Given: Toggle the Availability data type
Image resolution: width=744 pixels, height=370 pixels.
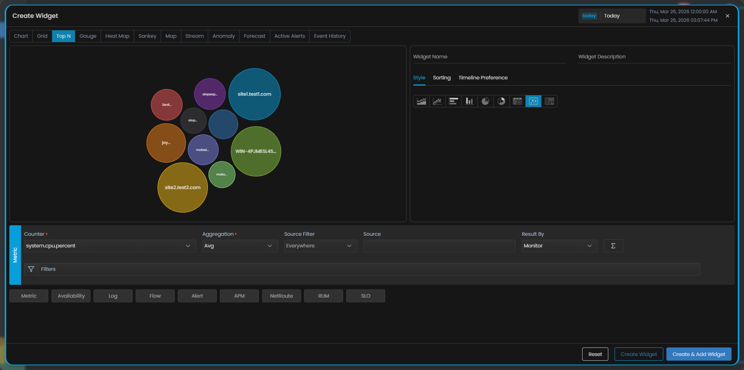Looking at the screenshot, I should pyautogui.click(x=71, y=296).
